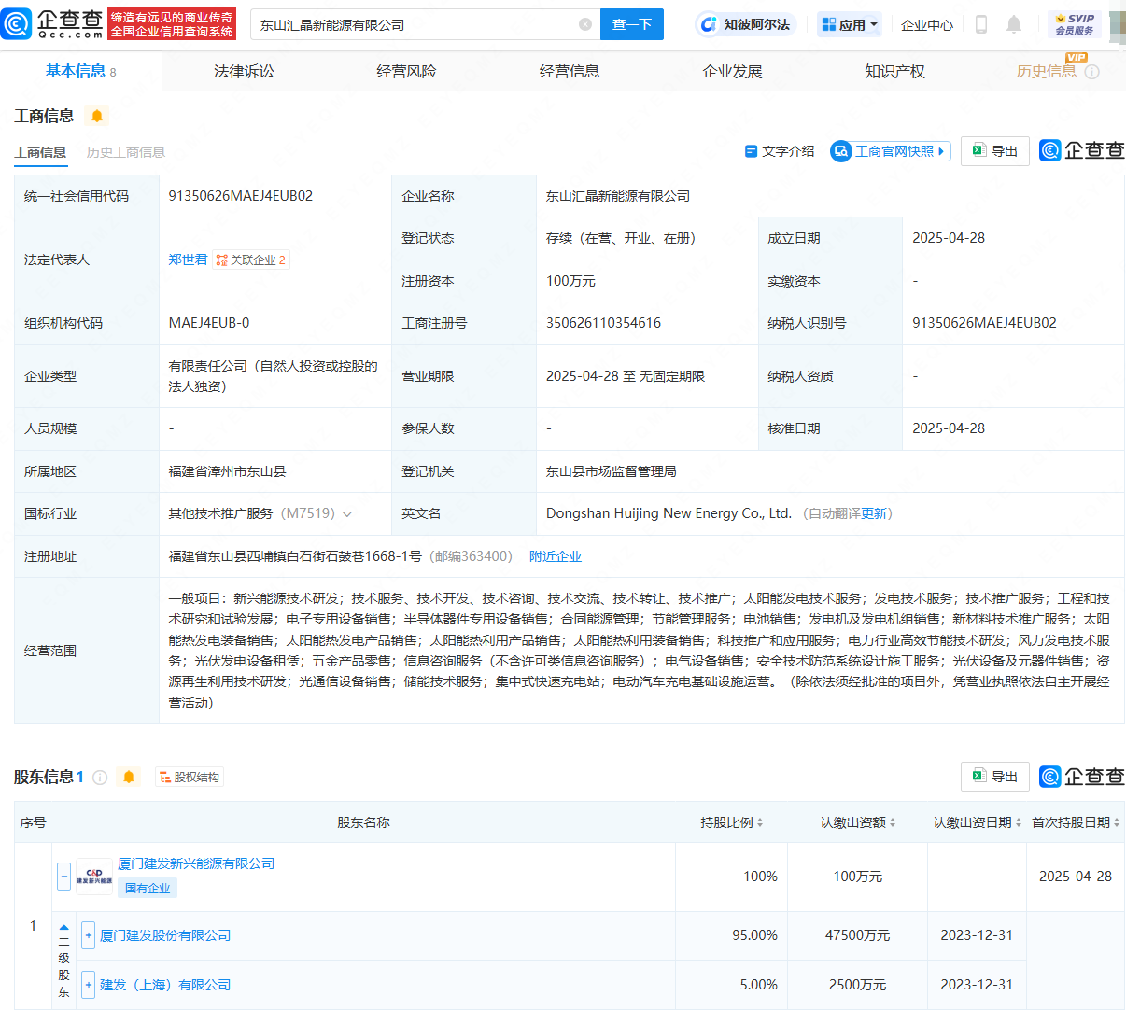
Task: Click the orange bell beside 工商信息
Action: pyautogui.click(x=97, y=116)
